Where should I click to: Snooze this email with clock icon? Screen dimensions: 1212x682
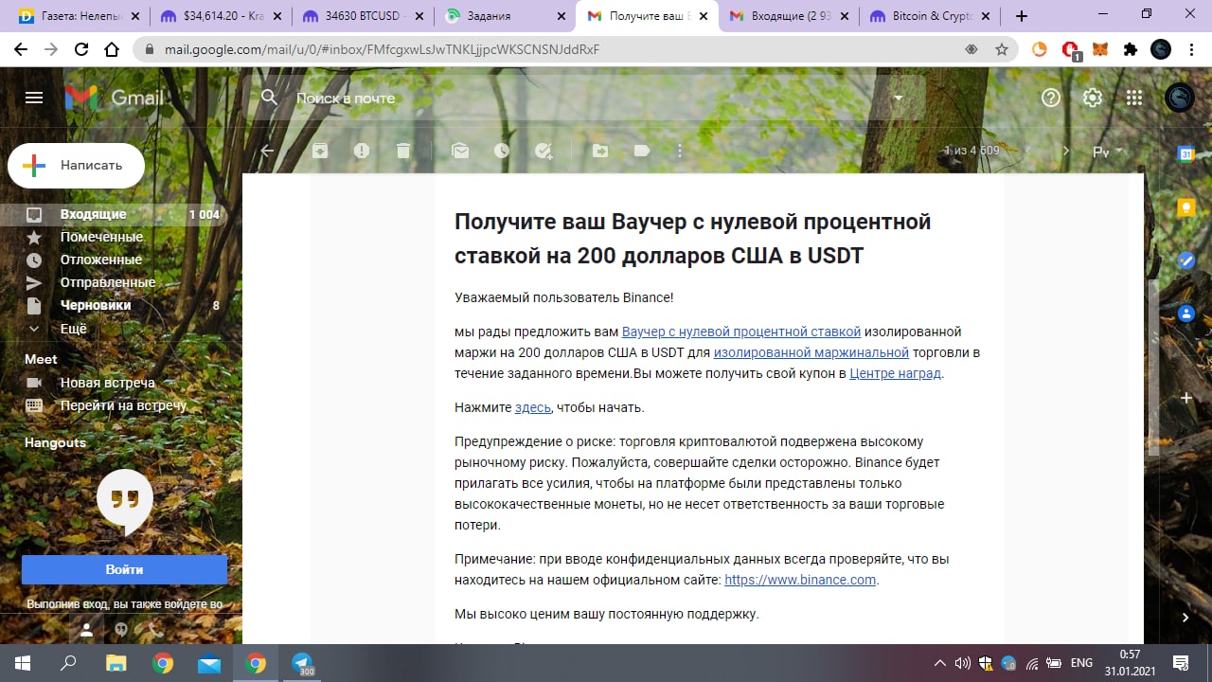pyautogui.click(x=502, y=151)
